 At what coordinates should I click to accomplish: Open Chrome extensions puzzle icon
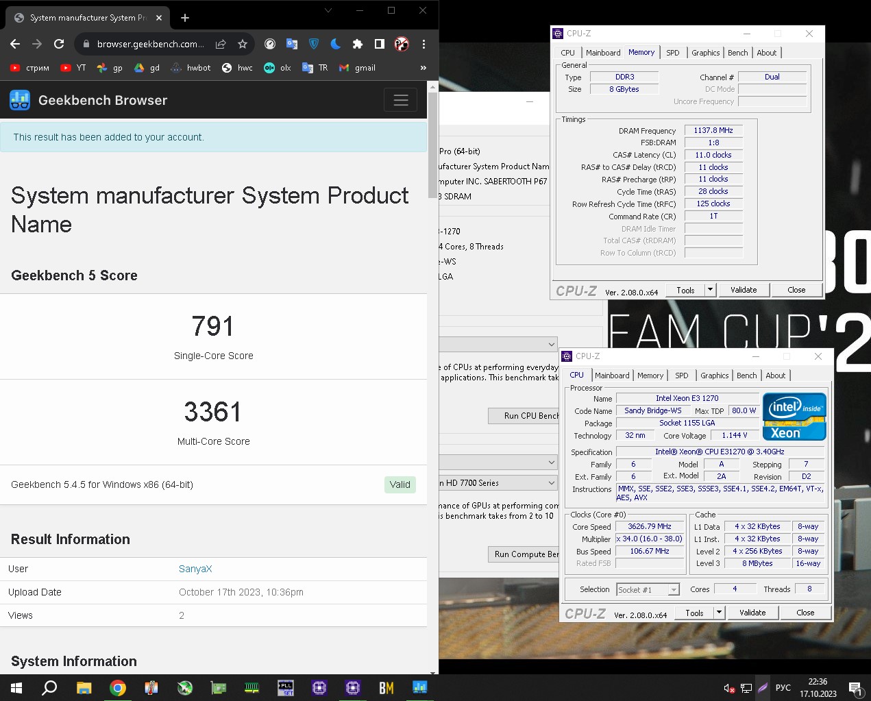pos(358,44)
